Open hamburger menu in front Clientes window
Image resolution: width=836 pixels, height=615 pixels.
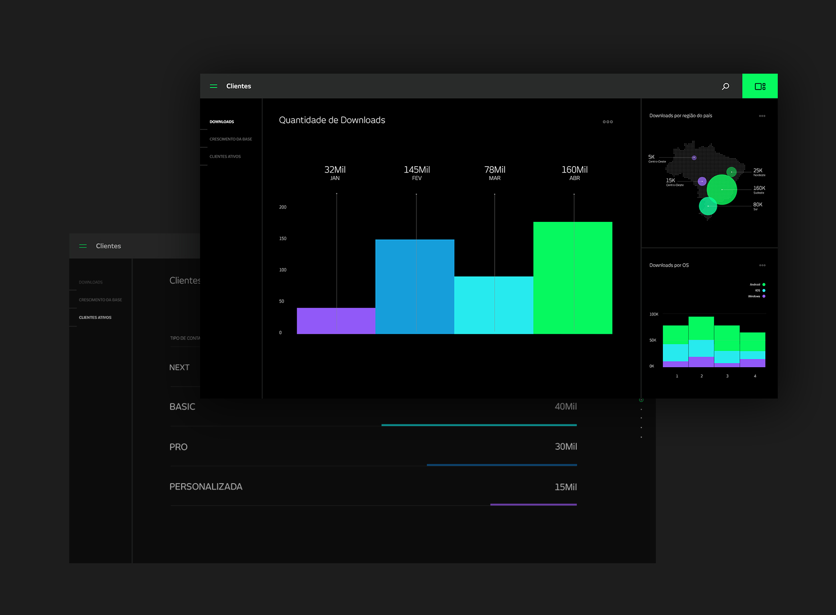pyautogui.click(x=213, y=86)
